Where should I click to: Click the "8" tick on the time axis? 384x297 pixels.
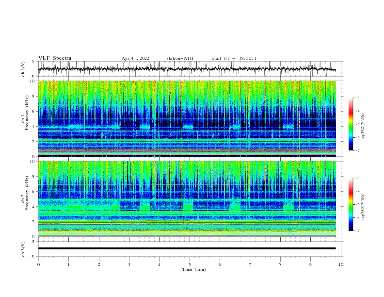point(280,264)
